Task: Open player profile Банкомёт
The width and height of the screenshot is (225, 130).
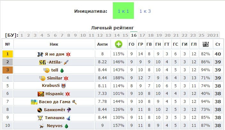Action: 55,110
